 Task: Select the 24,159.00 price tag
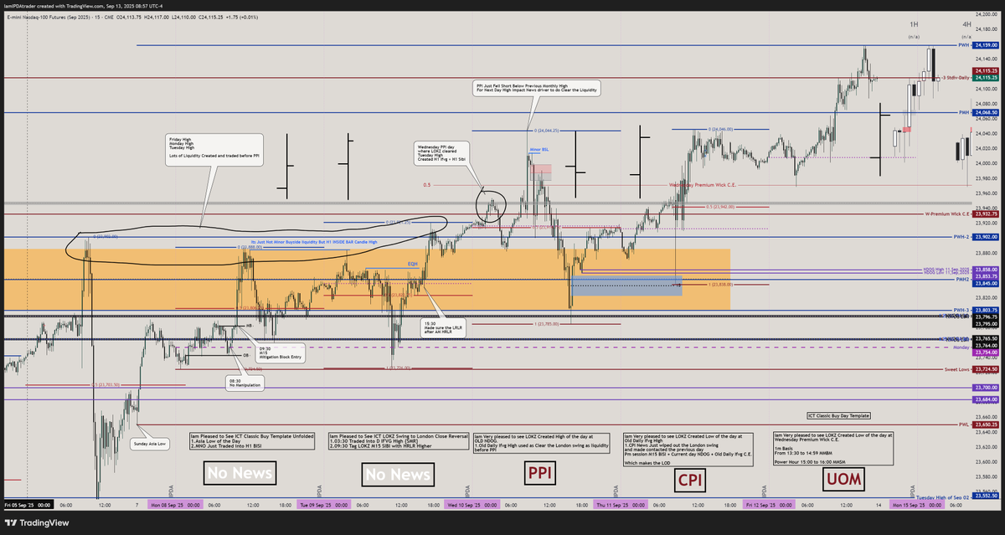pos(986,44)
